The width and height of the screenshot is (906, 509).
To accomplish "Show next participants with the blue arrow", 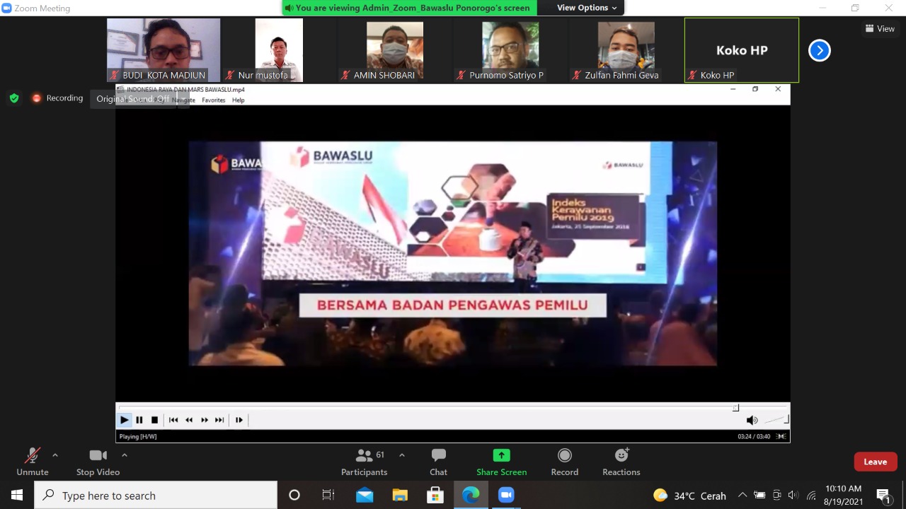I will [x=819, y=50].
